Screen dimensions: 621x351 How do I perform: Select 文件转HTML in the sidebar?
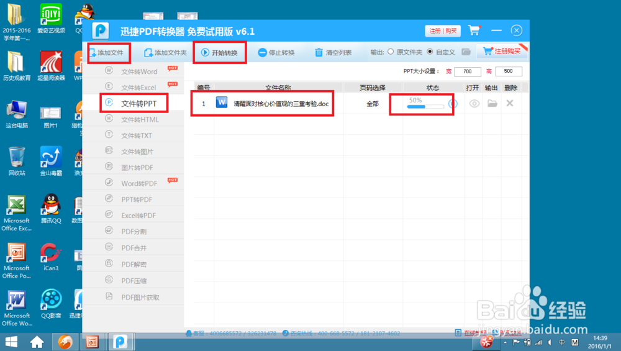(134, 119)
